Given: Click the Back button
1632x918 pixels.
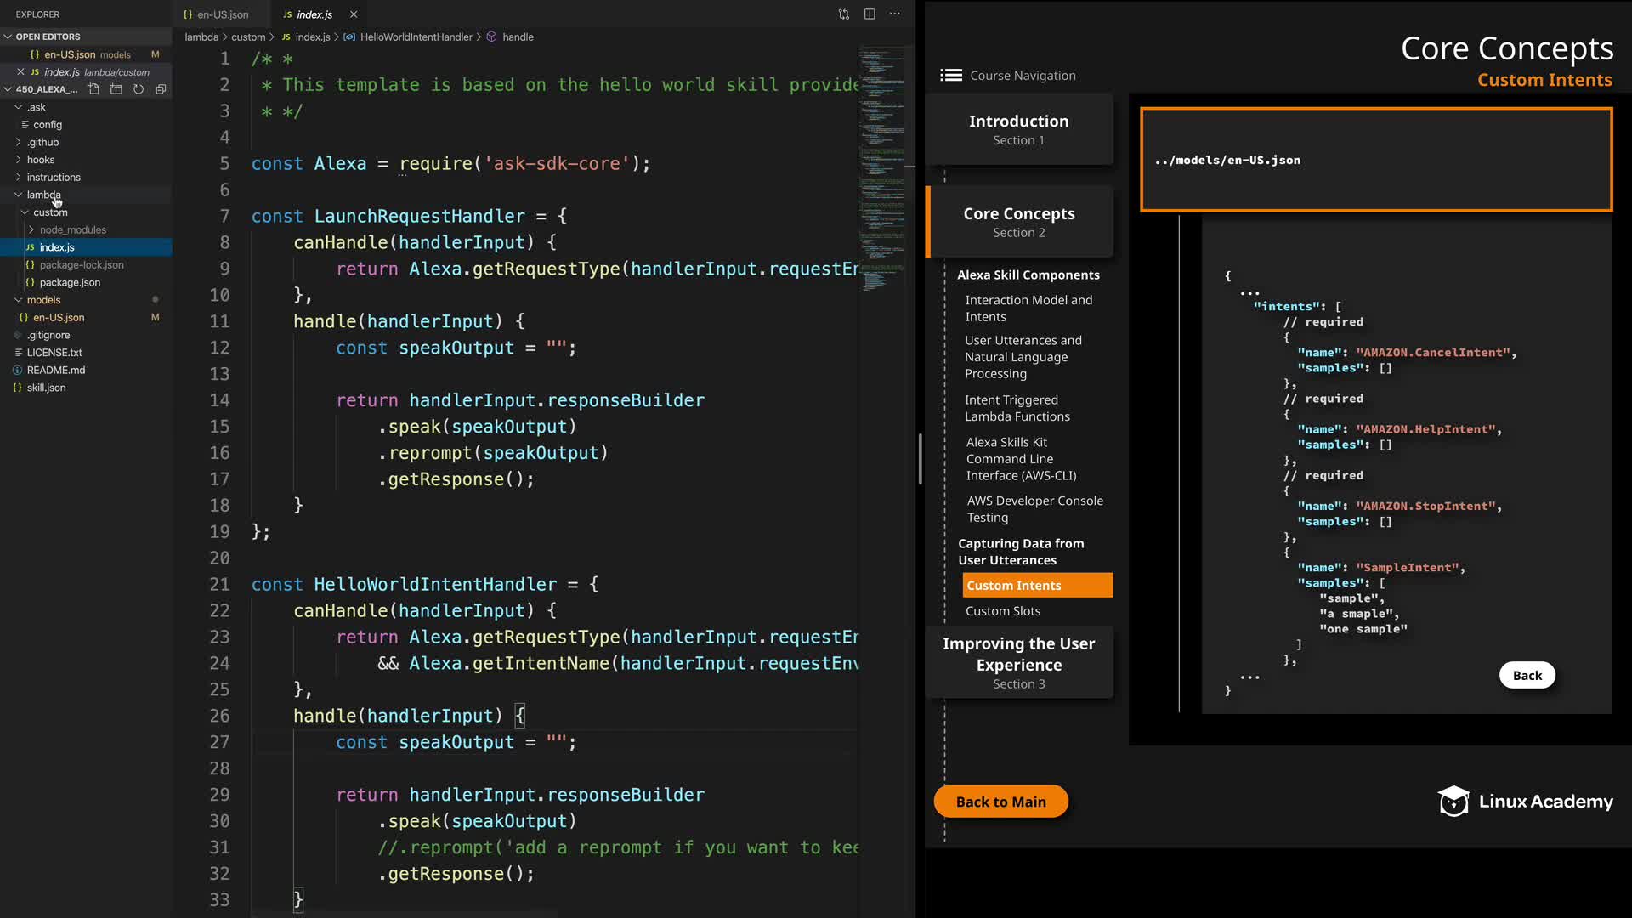Looking at the screenshot, I should pos(1527,676).
